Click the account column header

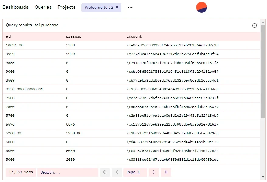click(x=134, y=36)
